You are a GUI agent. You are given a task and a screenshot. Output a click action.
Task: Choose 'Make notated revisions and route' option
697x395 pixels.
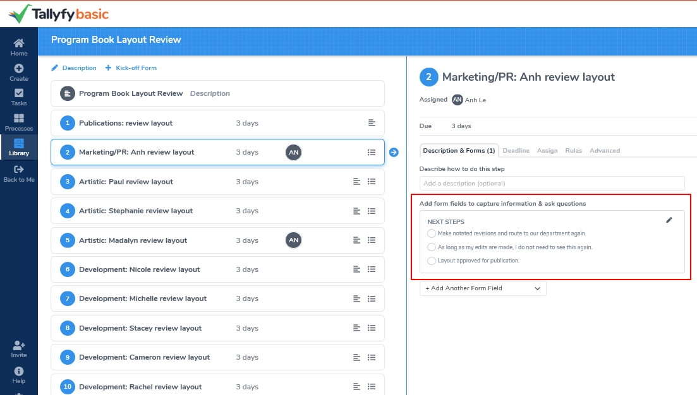(x=432, y=233)
